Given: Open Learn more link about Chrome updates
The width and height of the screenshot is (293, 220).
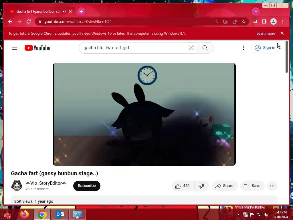Looking at the screenshot, I should click(266, 33).
